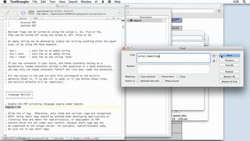This screenshot has height=141, width=250.
Task: Enable Case sensitive matching
Action: (138, 77)
